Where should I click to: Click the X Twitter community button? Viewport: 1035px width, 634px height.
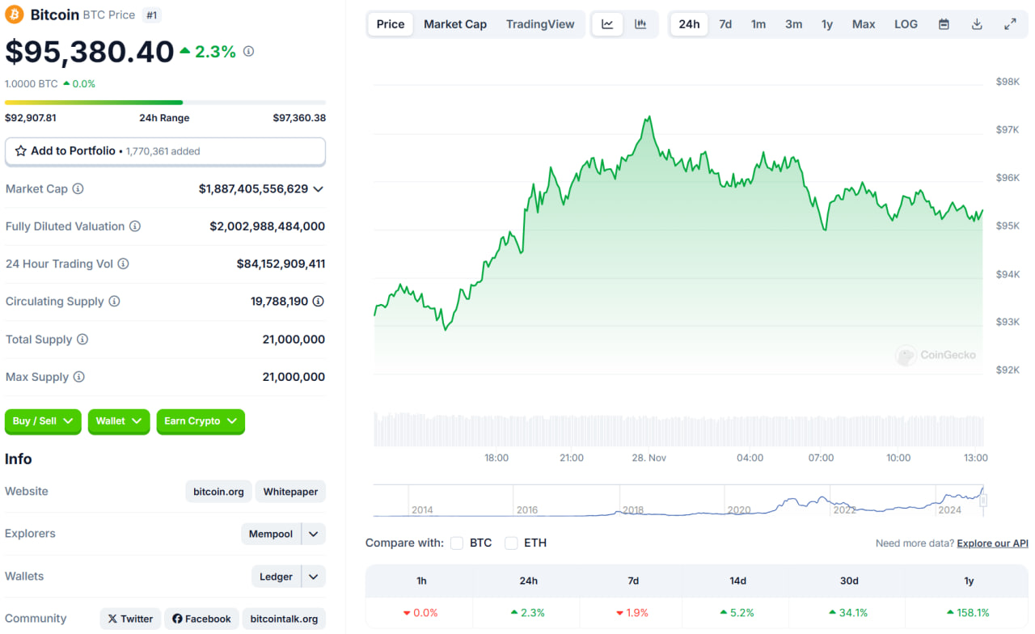(x=130, y=619)
